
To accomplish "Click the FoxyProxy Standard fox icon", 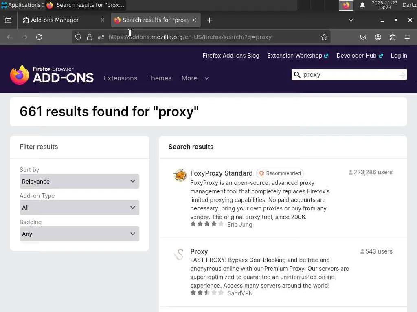I will click(x=180, y=175).
